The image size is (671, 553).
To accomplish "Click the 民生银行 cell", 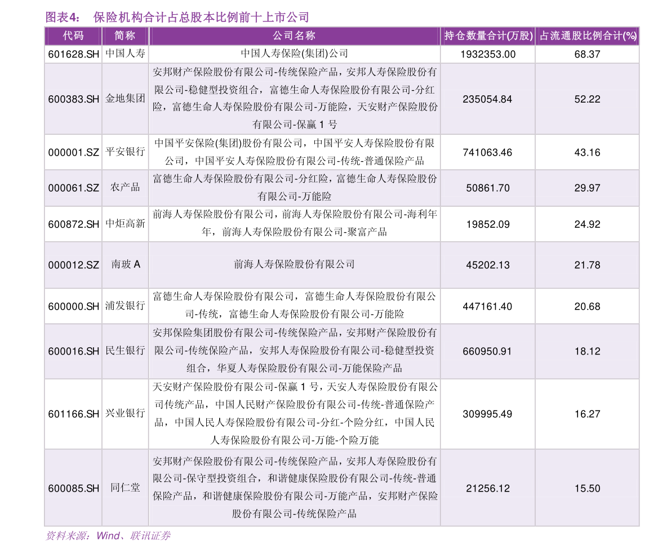I will (x=125, y=351).
